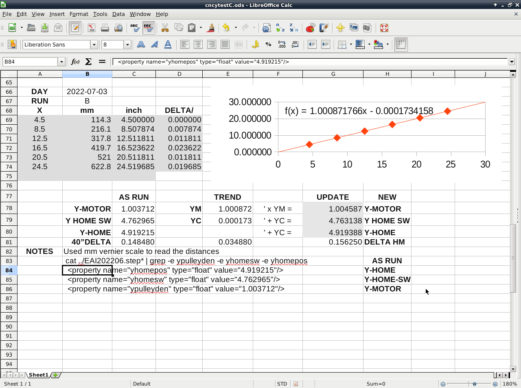This screenshot has height=388, width=521.
Task: Align cell contents left
Action: pos(185,44)
